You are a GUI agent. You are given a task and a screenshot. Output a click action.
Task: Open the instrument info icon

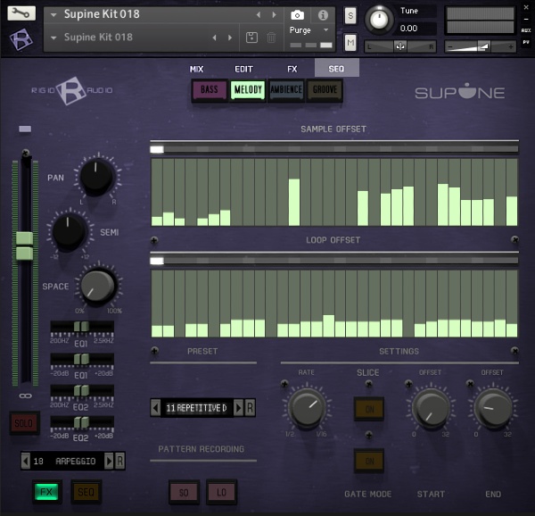click(x=323, y=15)
